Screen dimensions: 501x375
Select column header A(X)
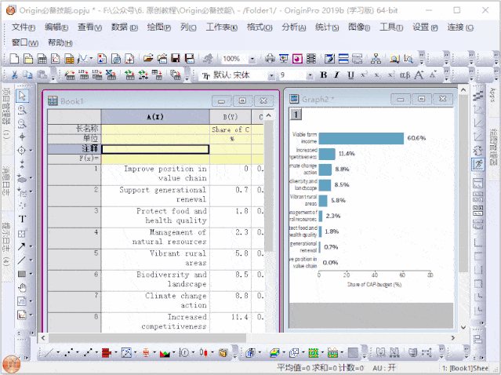[155, 117]
